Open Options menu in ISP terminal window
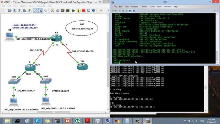Image resolution: width=220 pixels, height=124 pixels. pyautogui.click(x=134, y=7)
